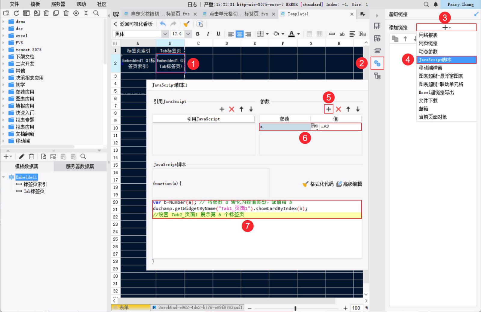Click 返回可视化看板 button
Viewport: 481px width, 312px height.
coord(133,24)
